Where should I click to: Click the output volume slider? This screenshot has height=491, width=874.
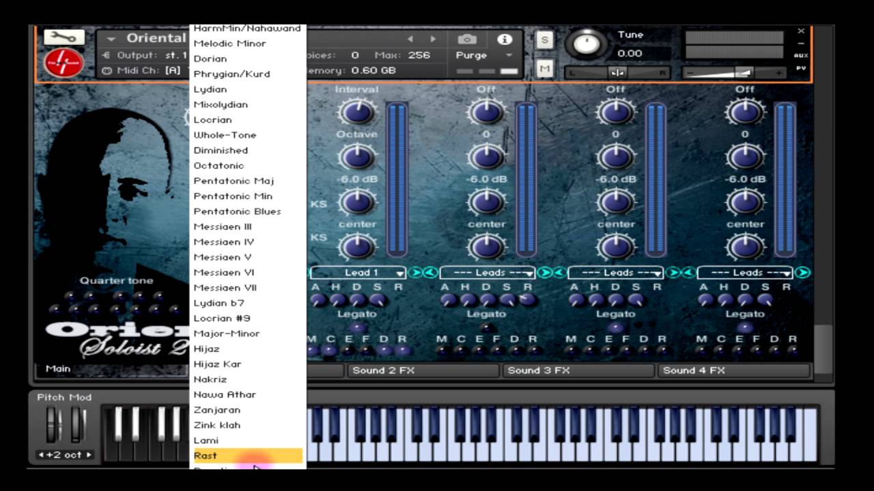point(735,72)
